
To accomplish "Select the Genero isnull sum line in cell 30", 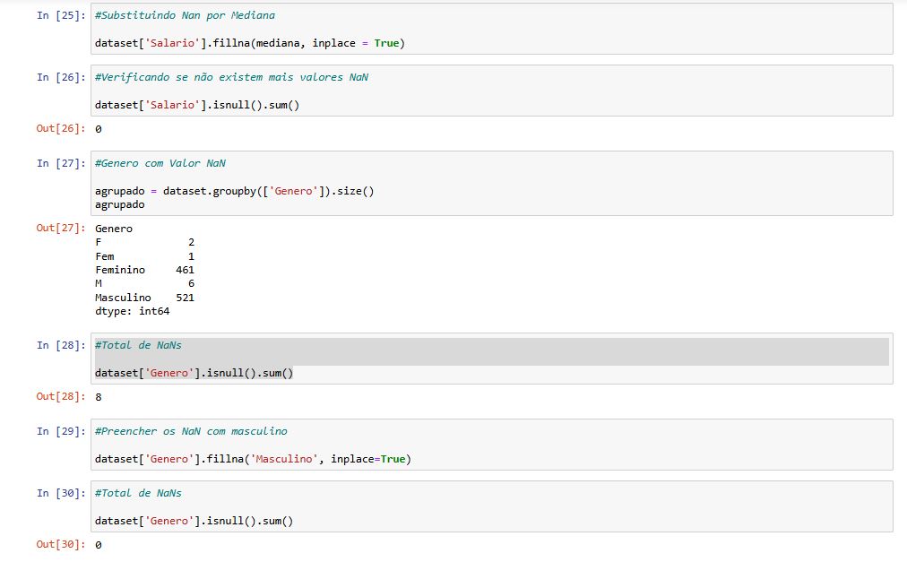I will [194, 521].
